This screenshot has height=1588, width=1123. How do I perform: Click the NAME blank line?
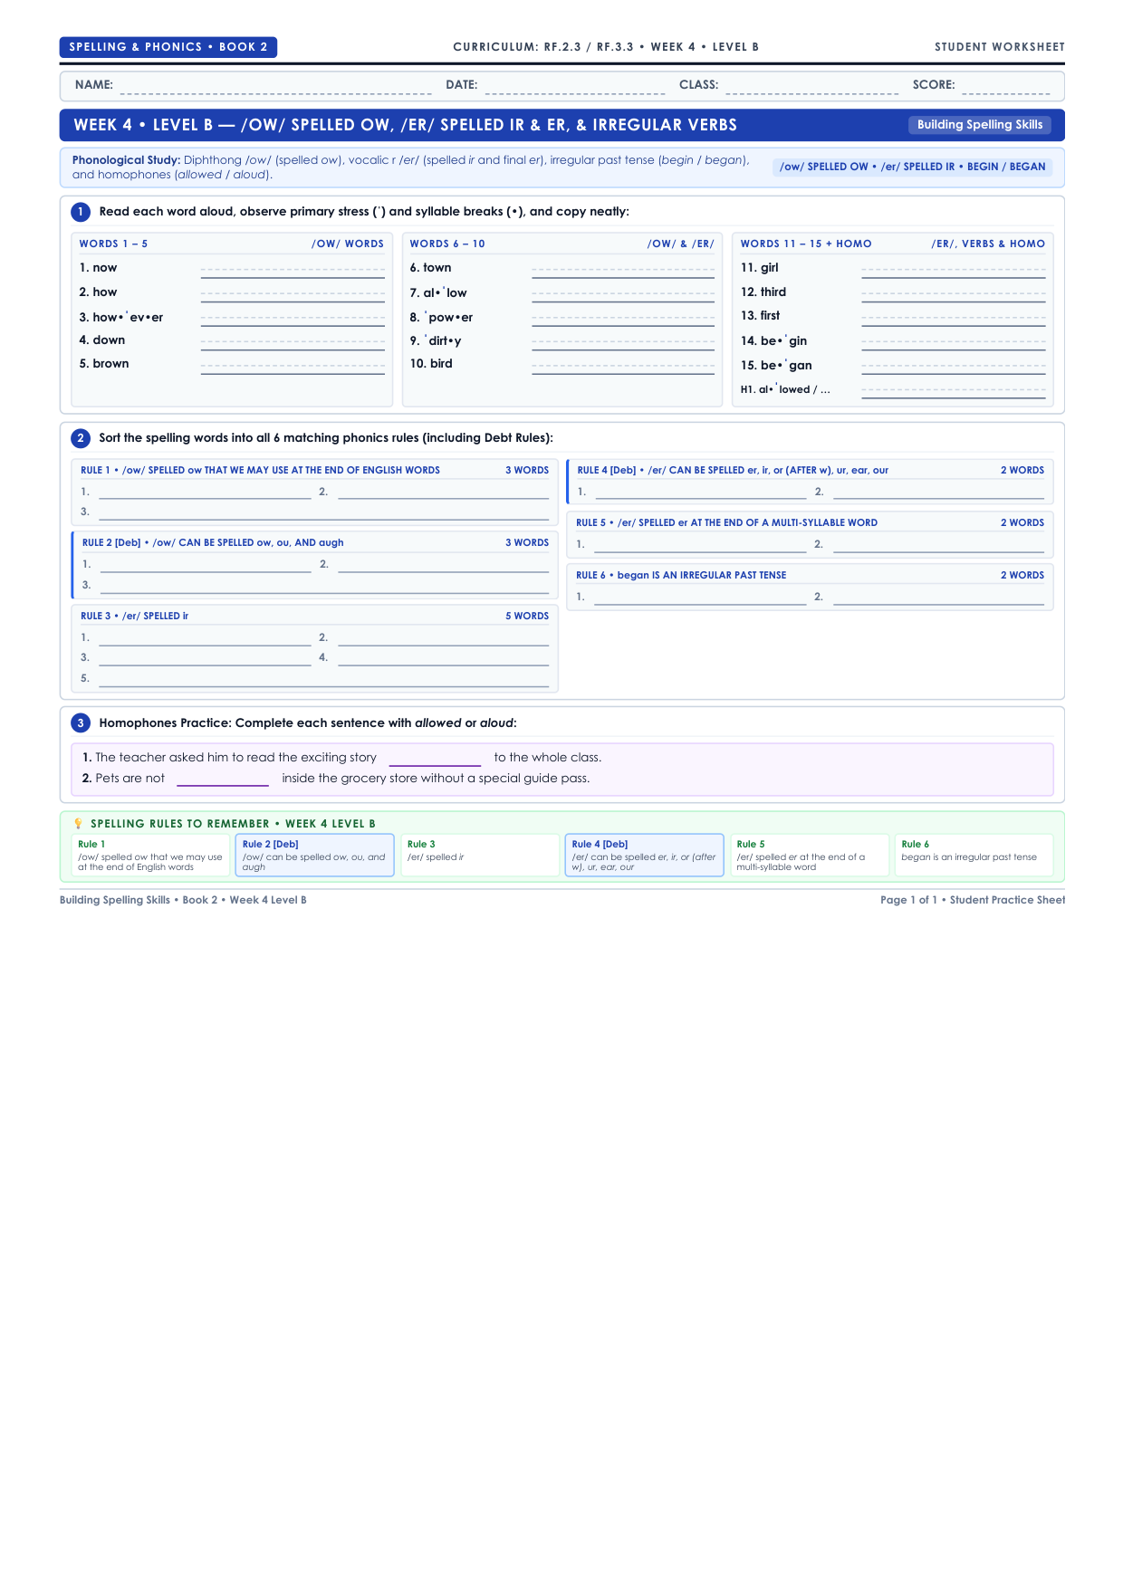point(275,87)
